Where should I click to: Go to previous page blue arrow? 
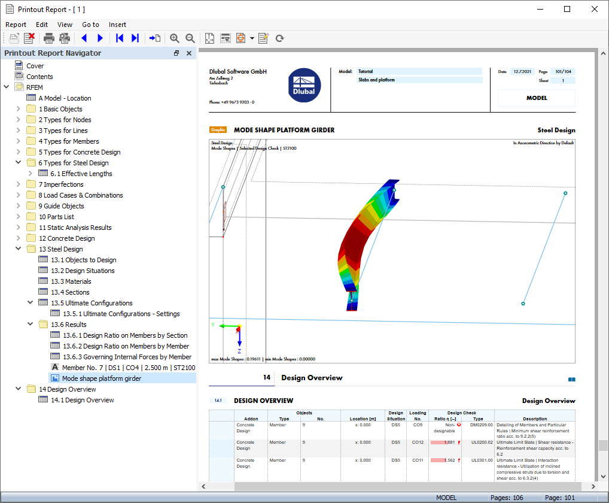[x=84, y=38]
